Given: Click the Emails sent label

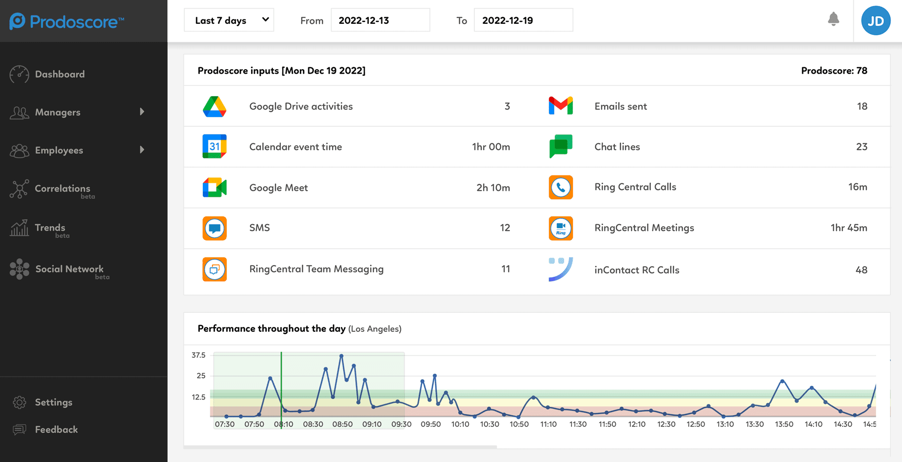Looking at the screenshot, I should [621, 106].
